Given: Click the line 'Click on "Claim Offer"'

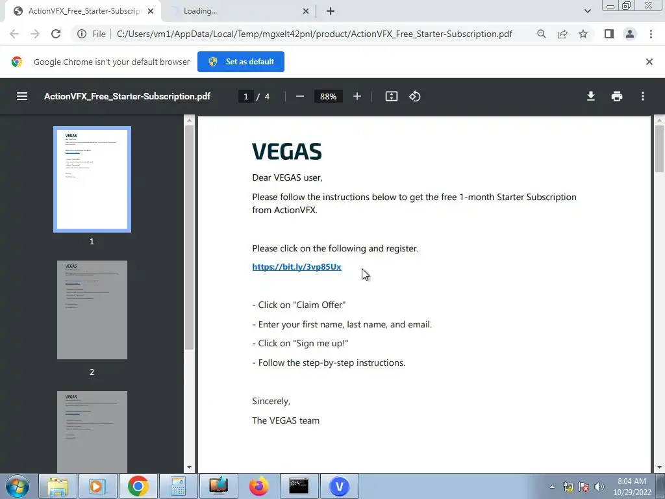Looking at the screenshot, I should (299, 305).
